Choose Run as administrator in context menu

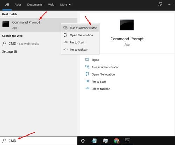[x=80, y=28]
